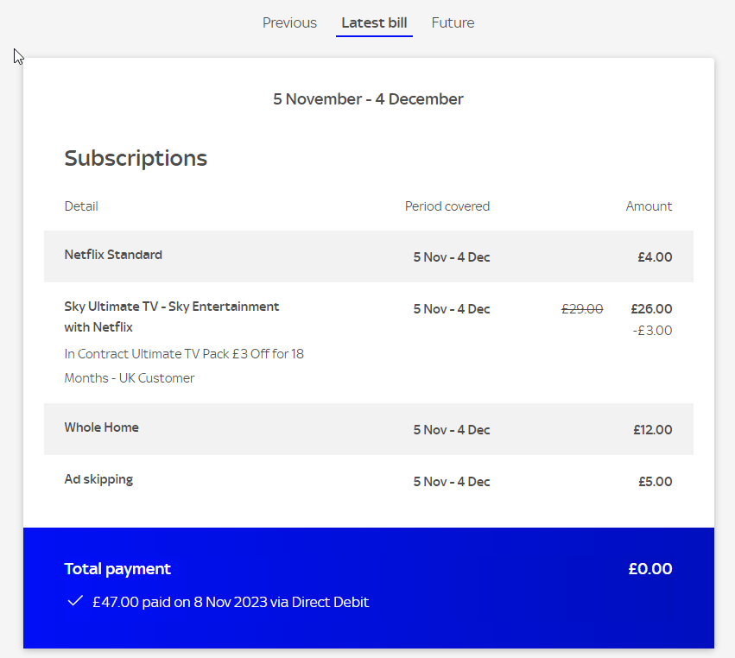
Task: Click the Total payment label
Action: (x=117, y=569)
